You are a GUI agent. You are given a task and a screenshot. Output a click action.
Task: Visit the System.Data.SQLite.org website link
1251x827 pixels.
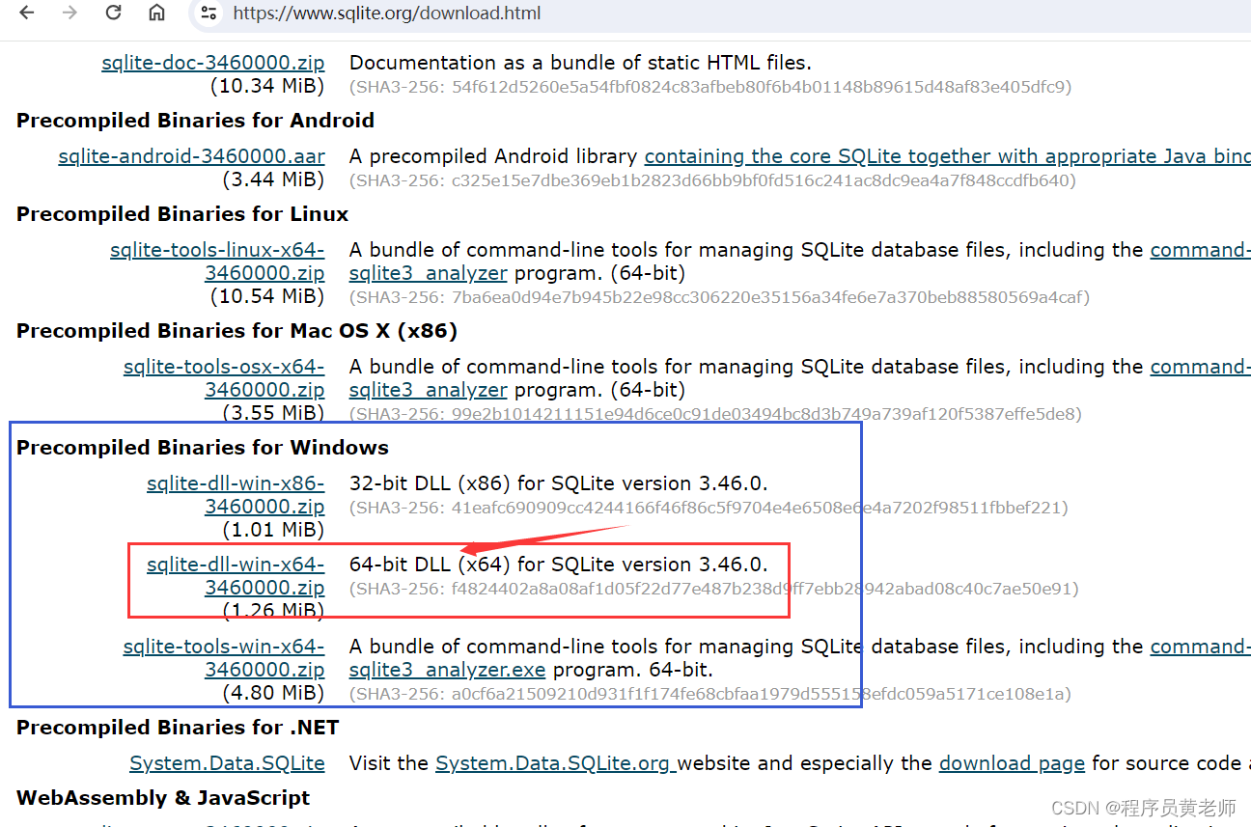[x=555, y=762]
